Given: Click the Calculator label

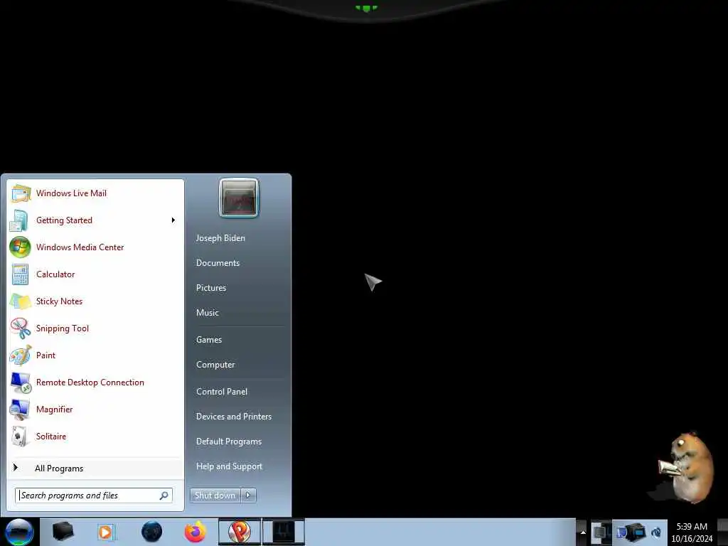Looking at the screenshot, I should [x=55, y=274].
